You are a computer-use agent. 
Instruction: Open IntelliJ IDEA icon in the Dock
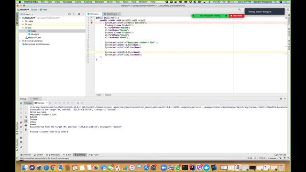[x=192, y=168]
